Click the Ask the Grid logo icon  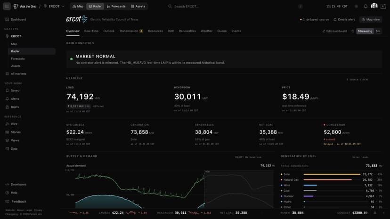16,6
